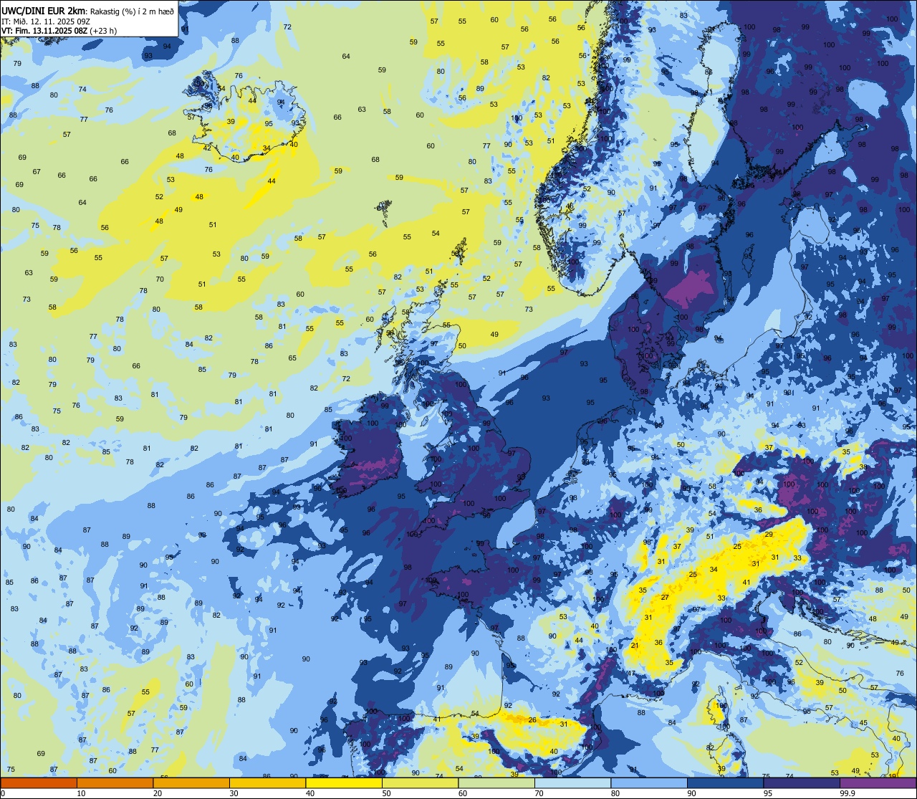Click the legend label "50"
The image size is (917, 799).
pyautogui.click(x=386, y=793)
